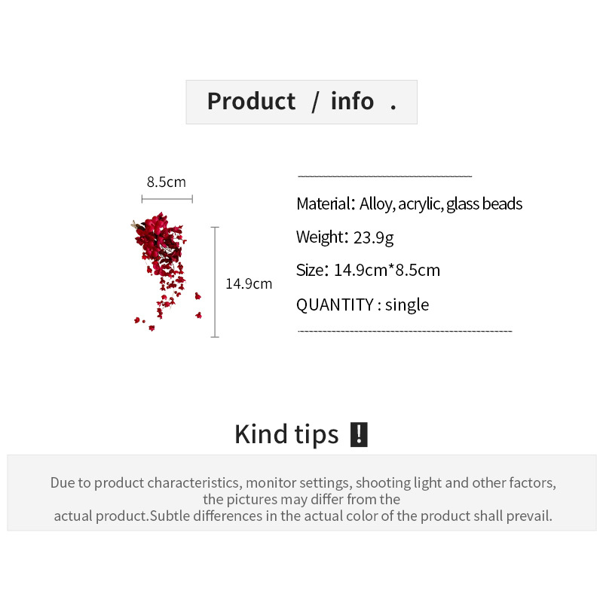The height and width of the screenshot is (603, 603).
Task: Click the slash separator in the header
Action: pyautogui.click(x=315, y=102)
